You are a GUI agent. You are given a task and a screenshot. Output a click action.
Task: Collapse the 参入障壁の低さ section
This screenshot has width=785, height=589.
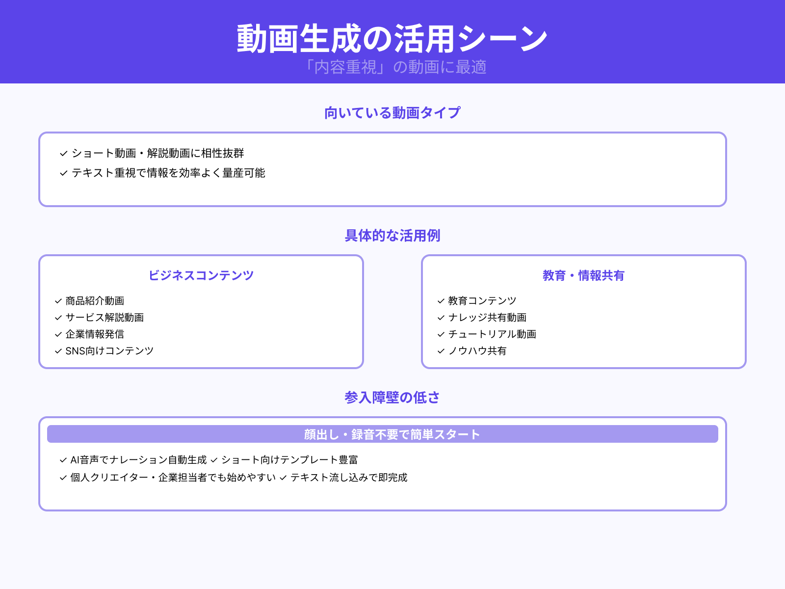[392, 398]
